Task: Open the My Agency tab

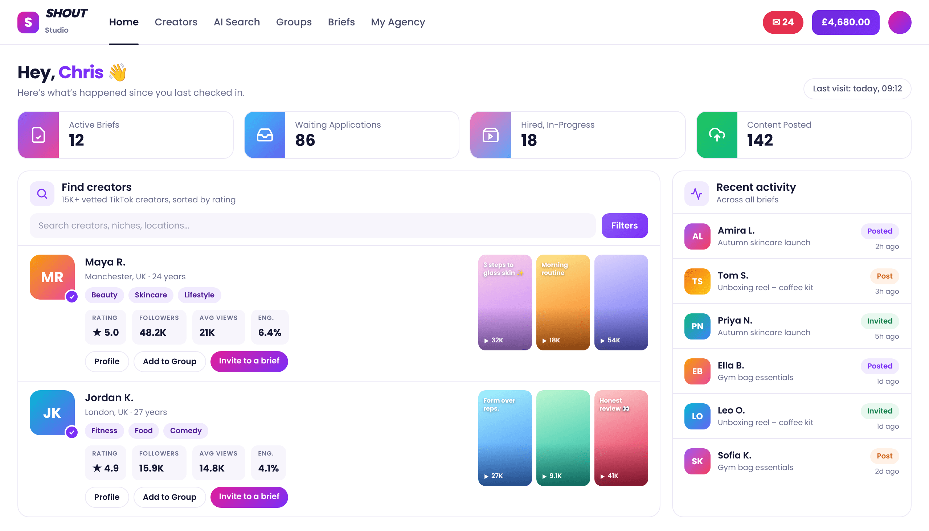Action: click(x=398, y=22)
